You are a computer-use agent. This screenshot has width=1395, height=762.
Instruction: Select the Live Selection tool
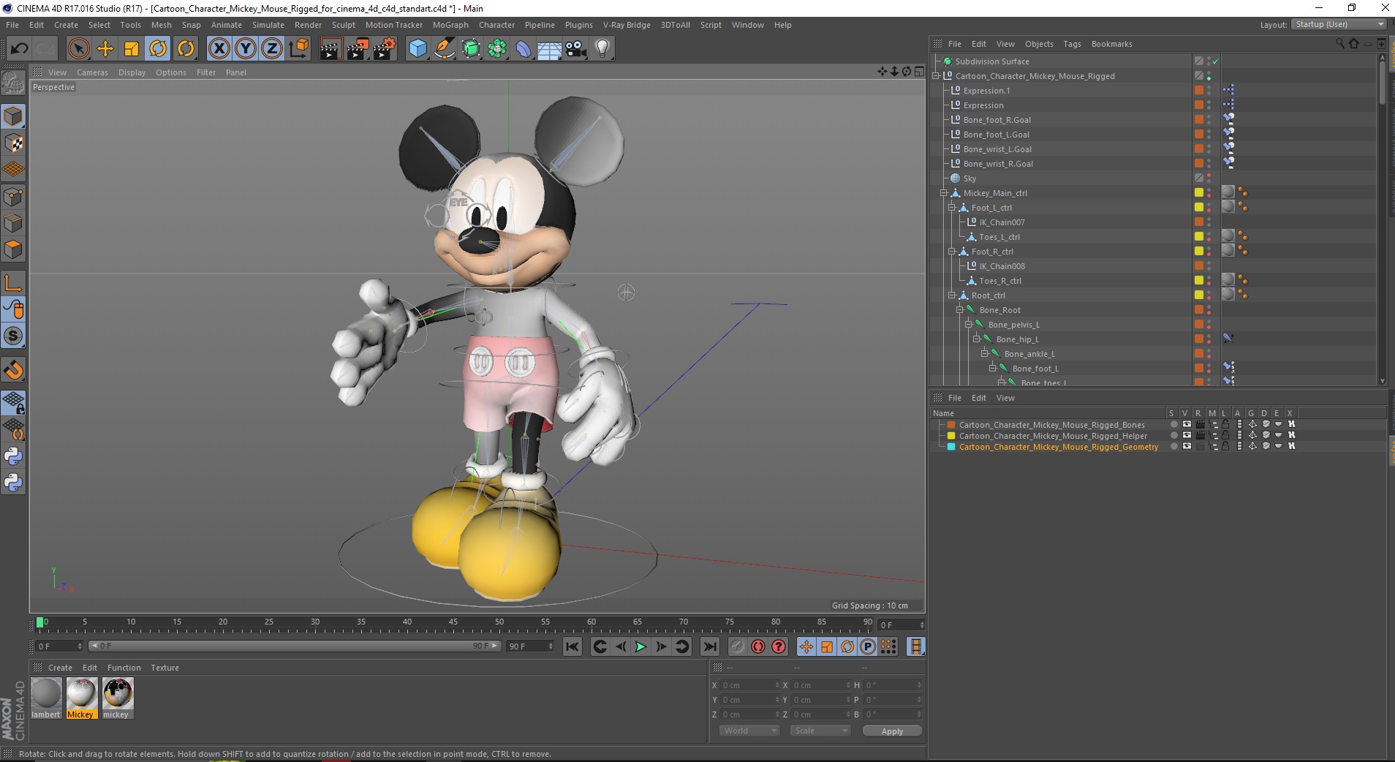pyautogui.click(x=78, y=49)
